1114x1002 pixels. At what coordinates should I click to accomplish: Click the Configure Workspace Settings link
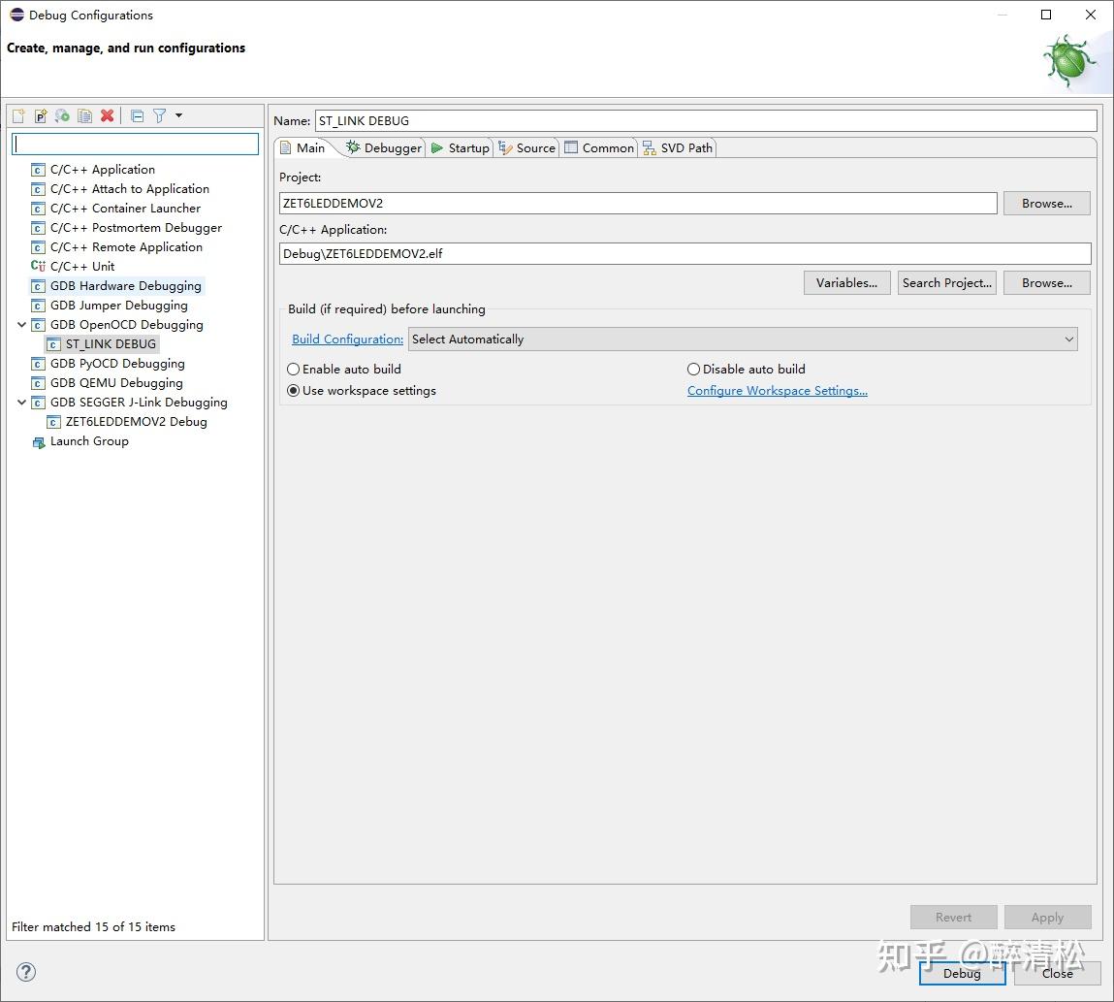tap(778, 390)
